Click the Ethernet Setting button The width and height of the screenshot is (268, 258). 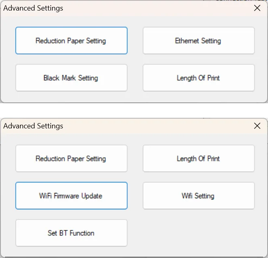click(198, 41)
